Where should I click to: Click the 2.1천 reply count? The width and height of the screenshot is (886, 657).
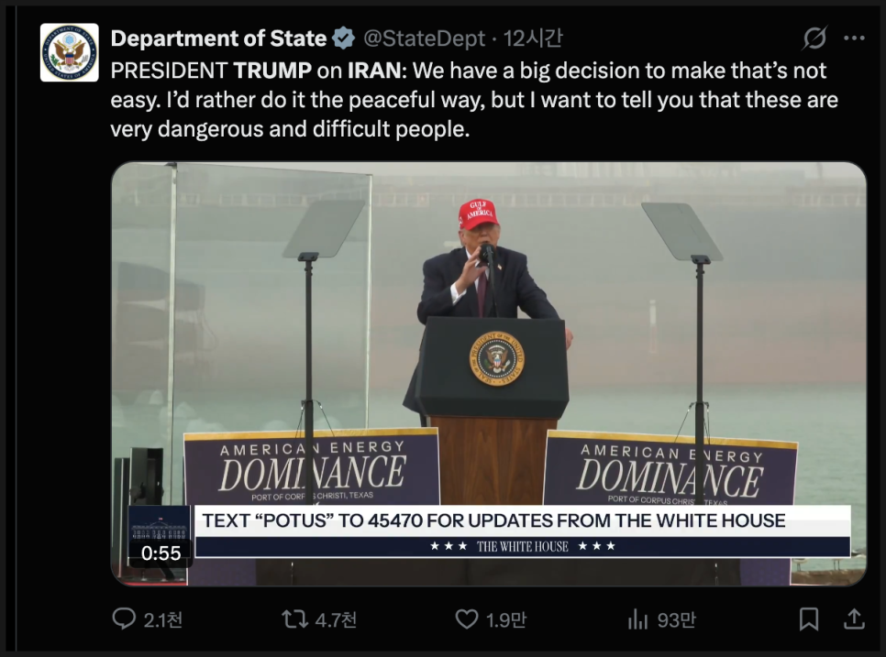click(x=163, y=620)
